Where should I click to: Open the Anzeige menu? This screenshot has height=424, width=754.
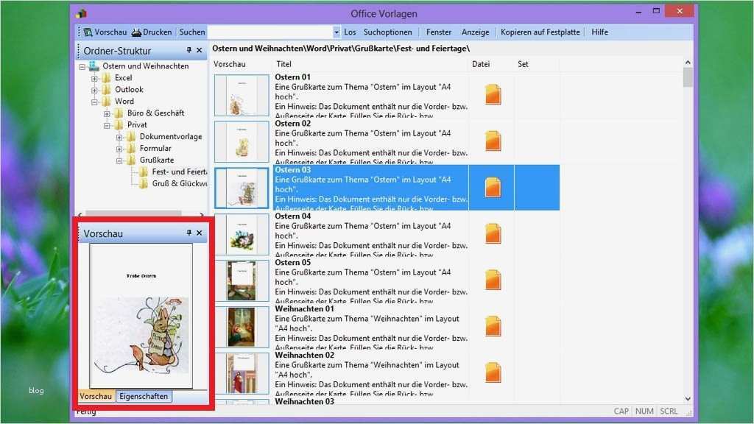point(475,32)
